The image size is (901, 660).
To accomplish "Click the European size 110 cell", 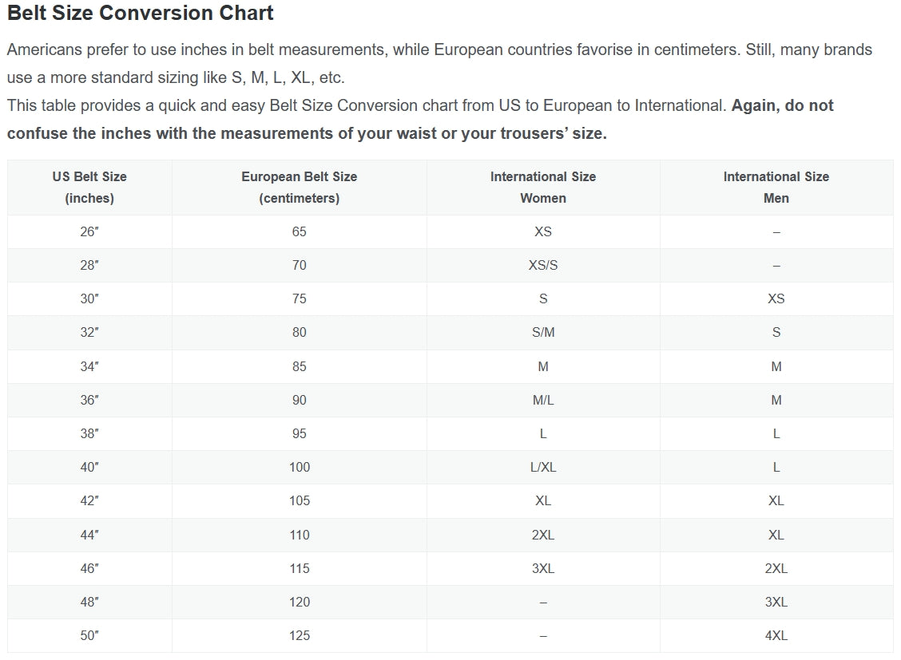I will (299, 535).
